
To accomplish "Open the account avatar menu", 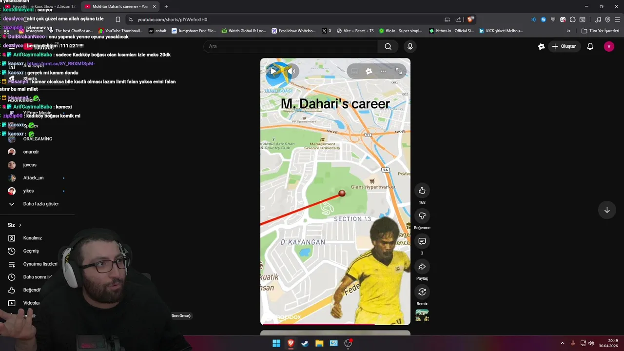I will [609, 46].
